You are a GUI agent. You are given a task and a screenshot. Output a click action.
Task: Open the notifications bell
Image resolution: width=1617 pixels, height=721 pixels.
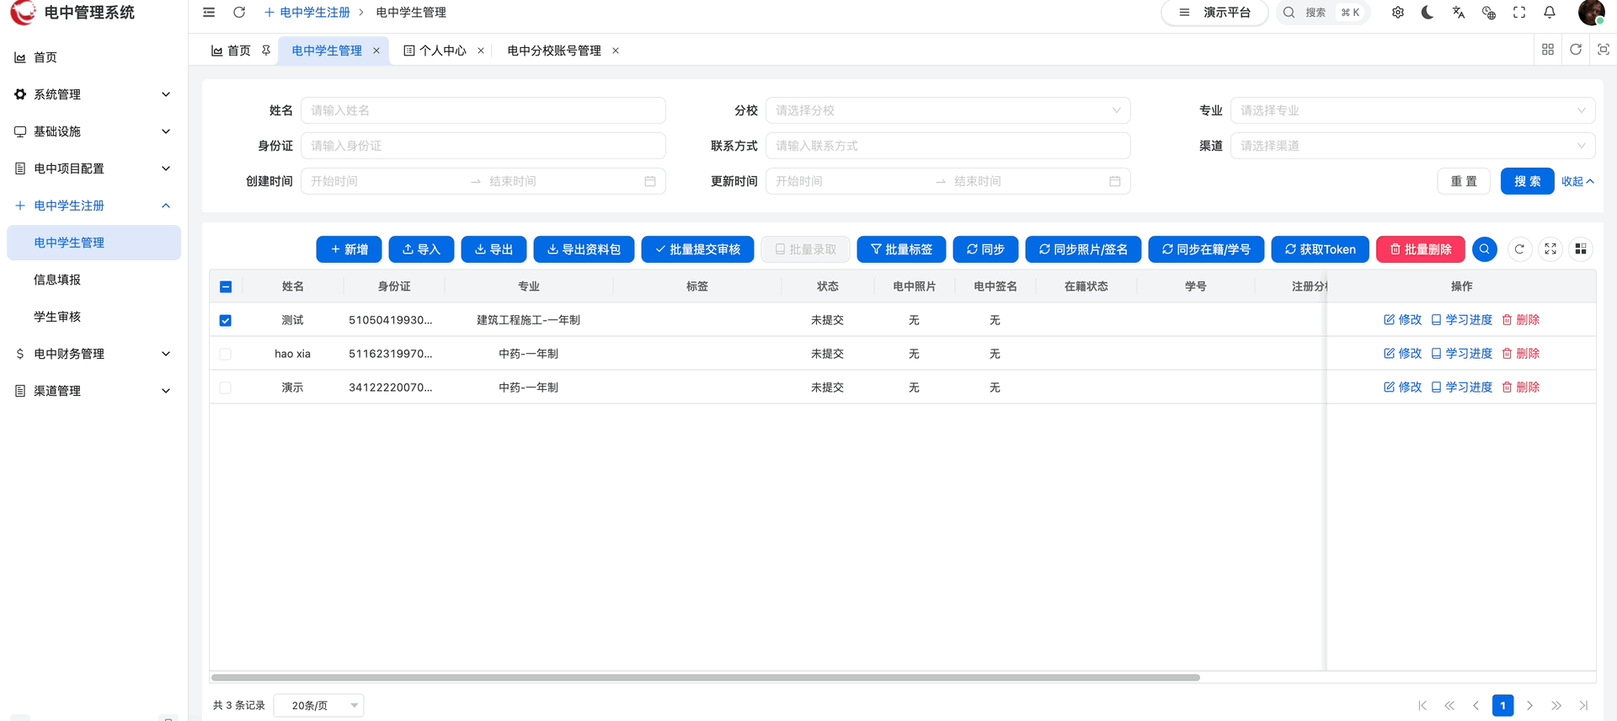coord(1550,13)
